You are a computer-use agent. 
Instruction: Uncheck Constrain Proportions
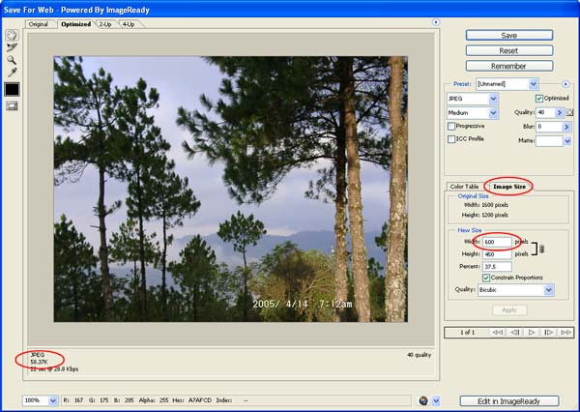(x=486, y=278)
